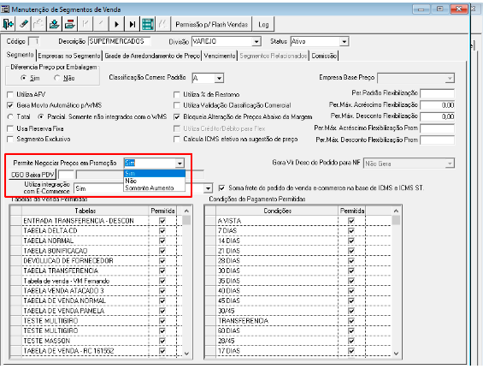Viewport: 483px width, 369px height.
Task: Uncheck Gera Movto Automático p/WMS
Action: click(10, 105)
